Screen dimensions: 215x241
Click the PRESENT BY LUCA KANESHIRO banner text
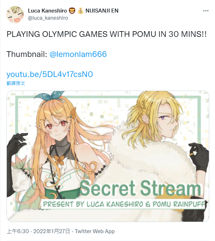[124, 204]
